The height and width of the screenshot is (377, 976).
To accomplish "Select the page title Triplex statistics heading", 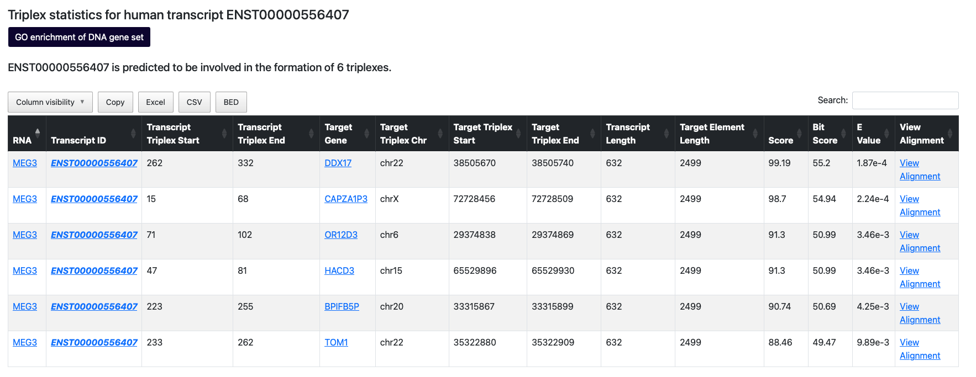I will (179, 15).
